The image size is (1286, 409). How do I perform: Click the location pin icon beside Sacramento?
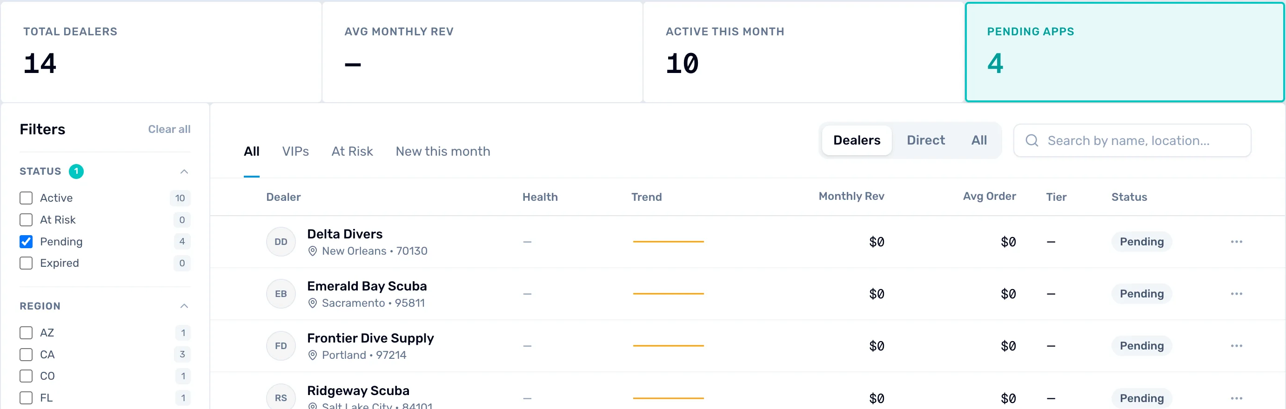pyautogui.click(x=313, y=303)
